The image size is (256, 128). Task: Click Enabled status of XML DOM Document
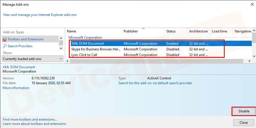tap(172, 44)
